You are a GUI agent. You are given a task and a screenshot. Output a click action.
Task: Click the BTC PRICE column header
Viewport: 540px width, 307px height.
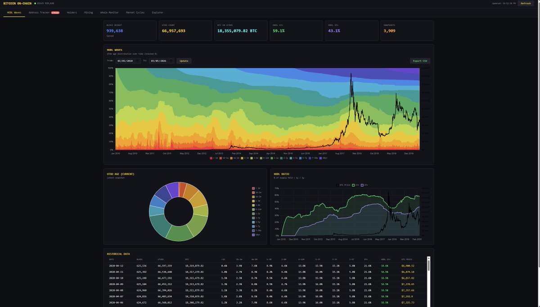coord(407,259)
